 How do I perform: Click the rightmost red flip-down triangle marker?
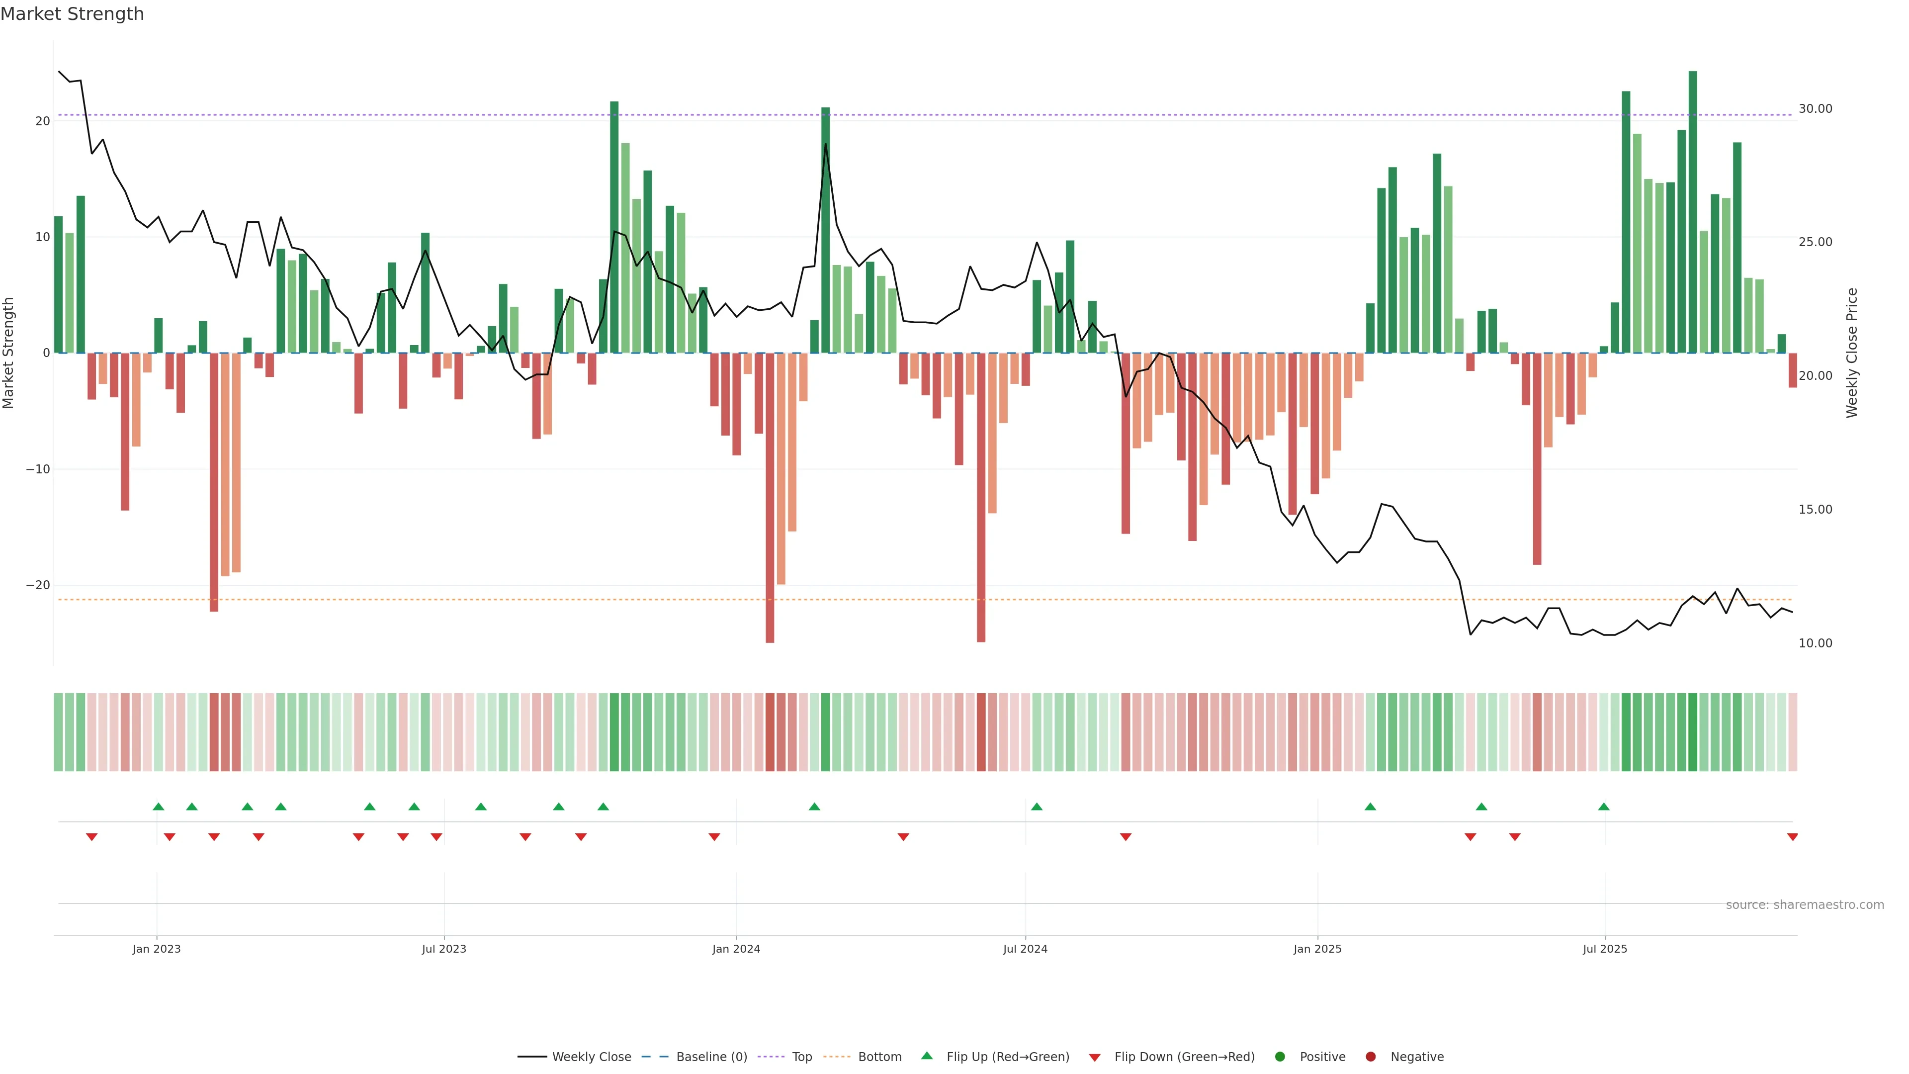[x=1792, y=837]
